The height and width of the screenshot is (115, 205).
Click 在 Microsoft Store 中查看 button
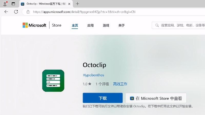156,98
